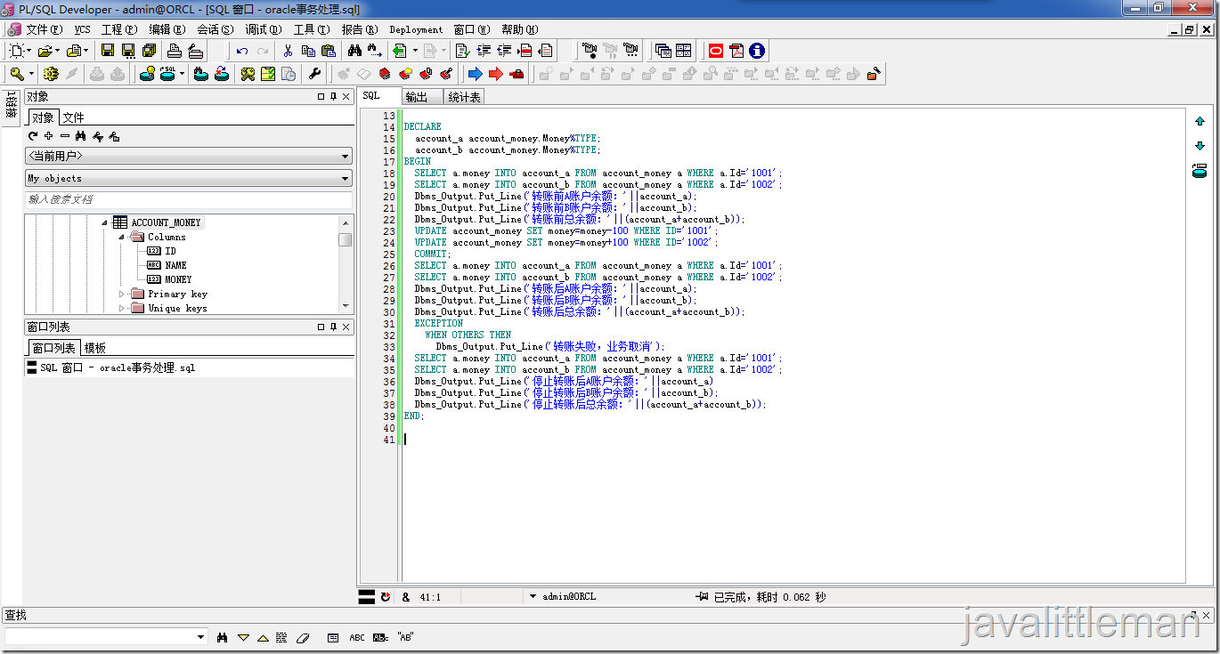Open the 文件 menu

click(43, 29)
